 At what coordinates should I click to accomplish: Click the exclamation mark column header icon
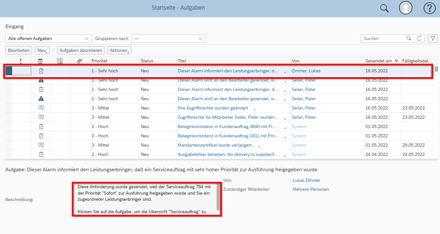point(21,61)
